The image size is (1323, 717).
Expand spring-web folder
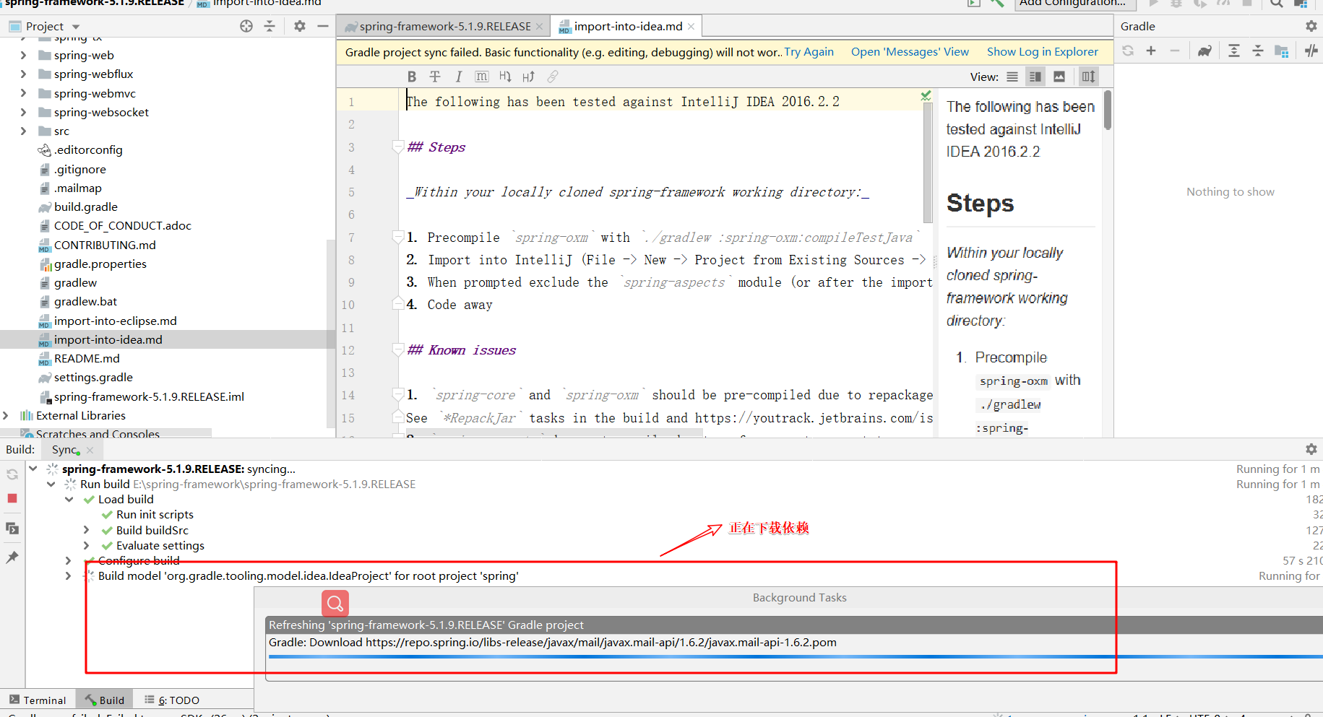point(23,55)
